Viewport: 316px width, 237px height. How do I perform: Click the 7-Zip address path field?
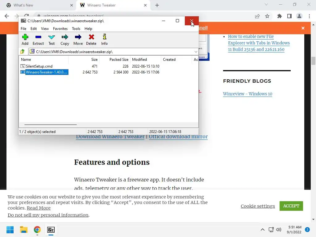[x=114, y=52]
